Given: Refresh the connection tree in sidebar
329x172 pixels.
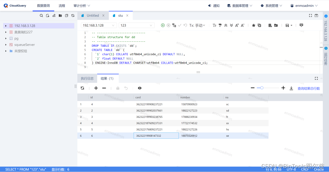Looking at the screenshot, I should (73, 16).
